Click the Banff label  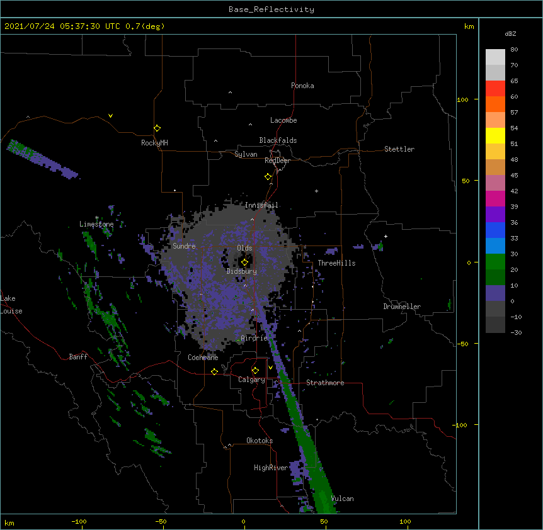click(x=78, y=357)
